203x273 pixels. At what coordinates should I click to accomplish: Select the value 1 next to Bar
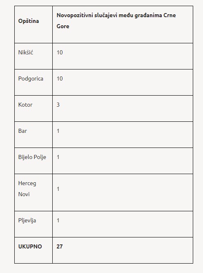pyautogui.click(x=58, y=131)
